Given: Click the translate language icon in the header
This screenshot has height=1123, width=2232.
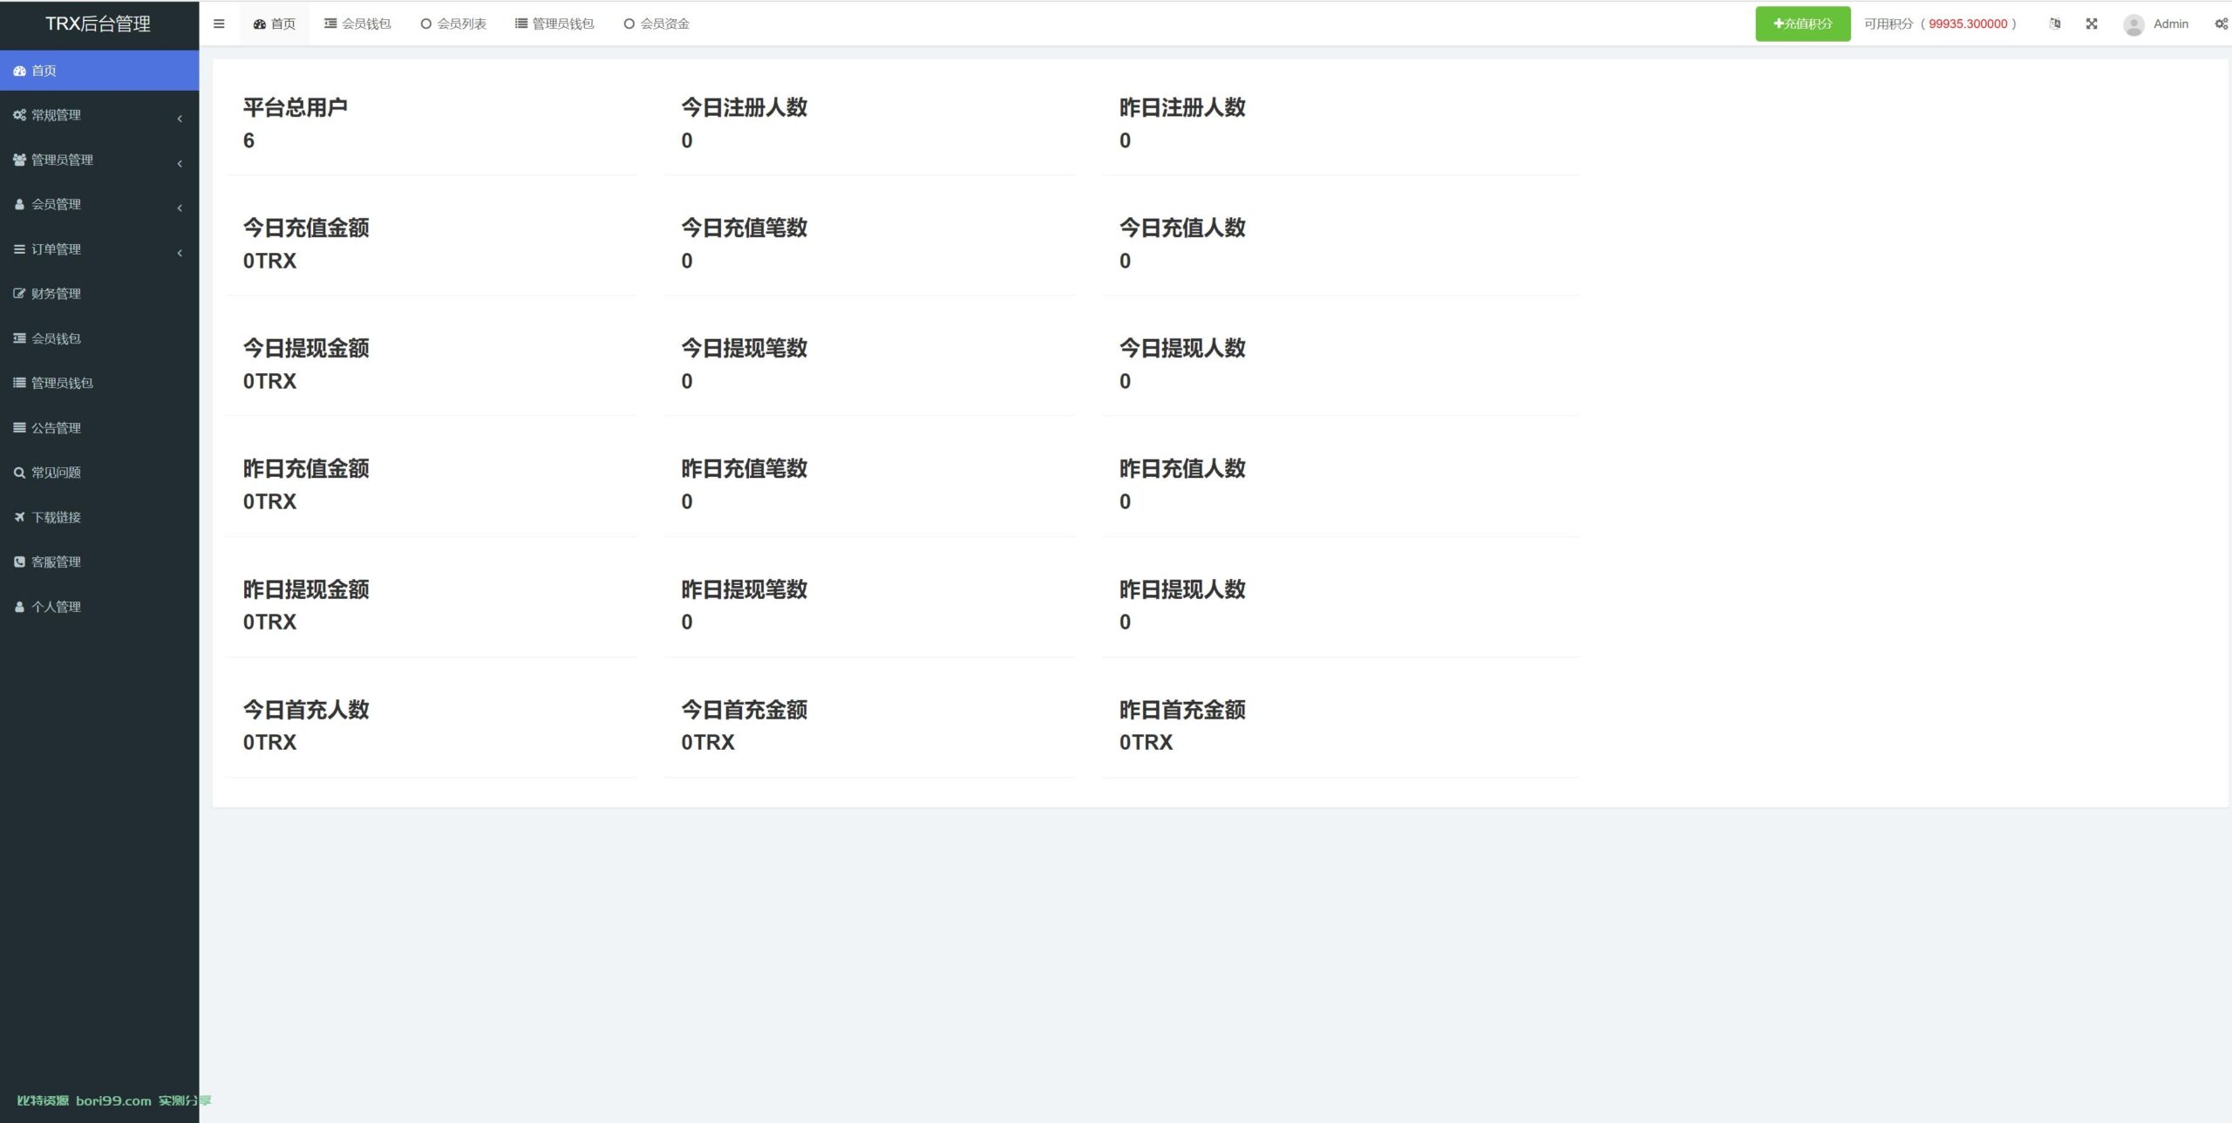Looking at the screenshot, I should [2055, 24].
